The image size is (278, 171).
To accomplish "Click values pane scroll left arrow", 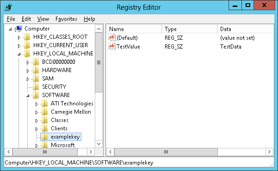I will [x=111, y=152].
